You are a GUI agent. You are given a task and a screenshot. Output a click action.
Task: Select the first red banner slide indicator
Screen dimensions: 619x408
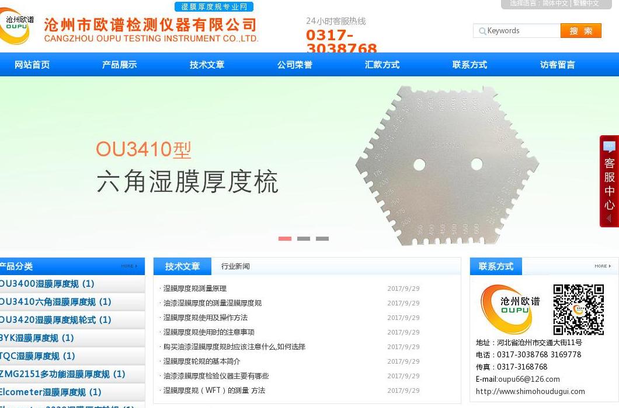(x=285, y=238)
